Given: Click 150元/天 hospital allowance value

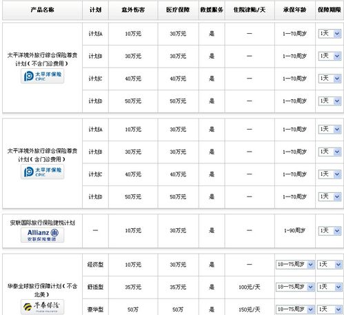Looking at the screenshot, I should (x=250, y=309).
